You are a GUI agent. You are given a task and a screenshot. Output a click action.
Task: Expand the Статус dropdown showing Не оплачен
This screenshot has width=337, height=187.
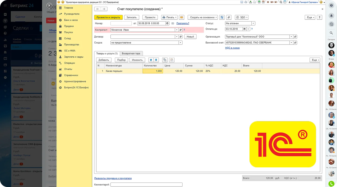point(253,24)
